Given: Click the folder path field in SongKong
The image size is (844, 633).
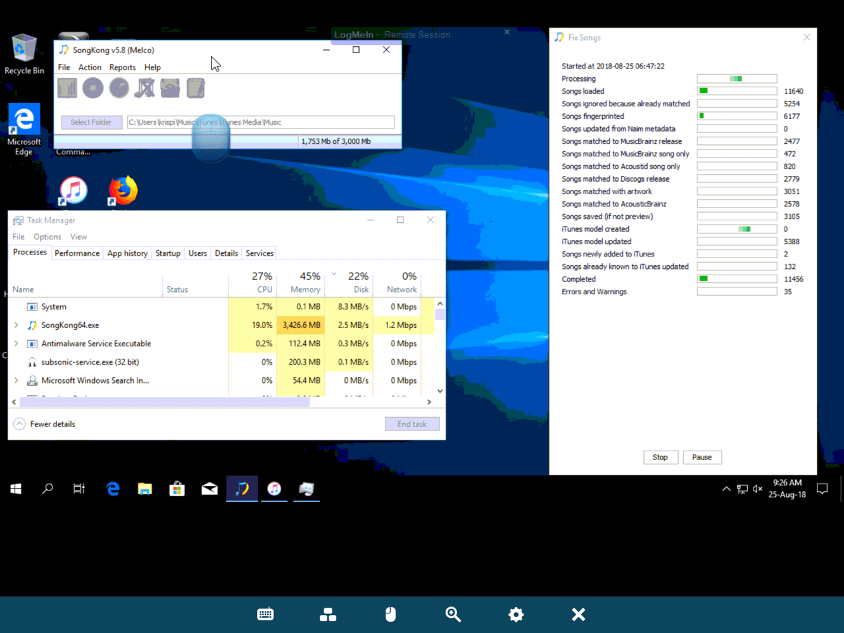Looking at the screenshot, I should pos(261,122).
